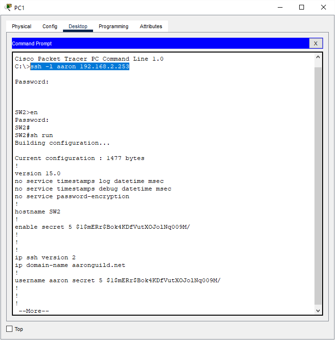Maximize the PC1 window

(x=302, y=7)
